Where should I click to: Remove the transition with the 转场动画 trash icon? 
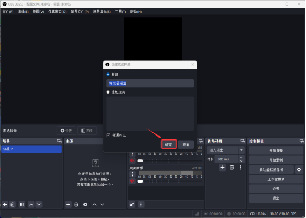(231, 167)
